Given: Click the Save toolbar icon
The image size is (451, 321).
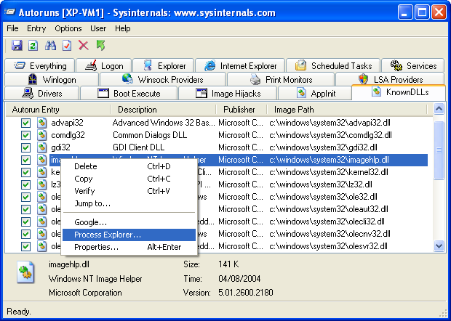Looking at the screenshot, I should pyautogui.click(x=17, y=46).
